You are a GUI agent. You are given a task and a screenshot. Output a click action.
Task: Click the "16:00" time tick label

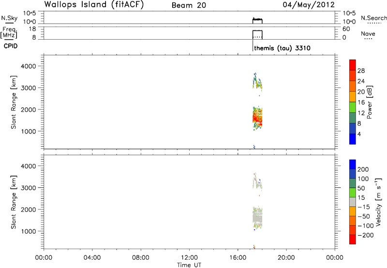pos(238,258)
